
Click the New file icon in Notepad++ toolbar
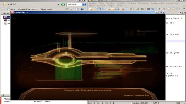coord(90,9)
